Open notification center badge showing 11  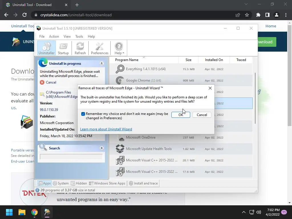[x=284, y=212]
